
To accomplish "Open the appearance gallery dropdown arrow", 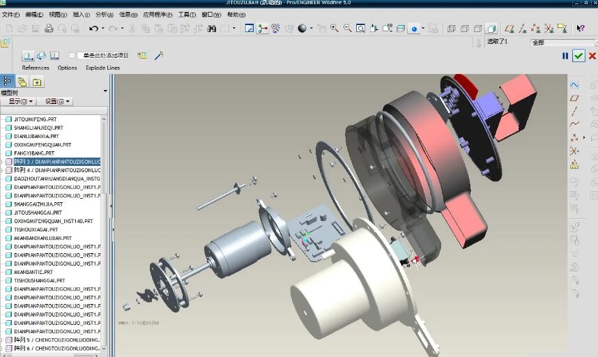I will click(x=312, y=28).
